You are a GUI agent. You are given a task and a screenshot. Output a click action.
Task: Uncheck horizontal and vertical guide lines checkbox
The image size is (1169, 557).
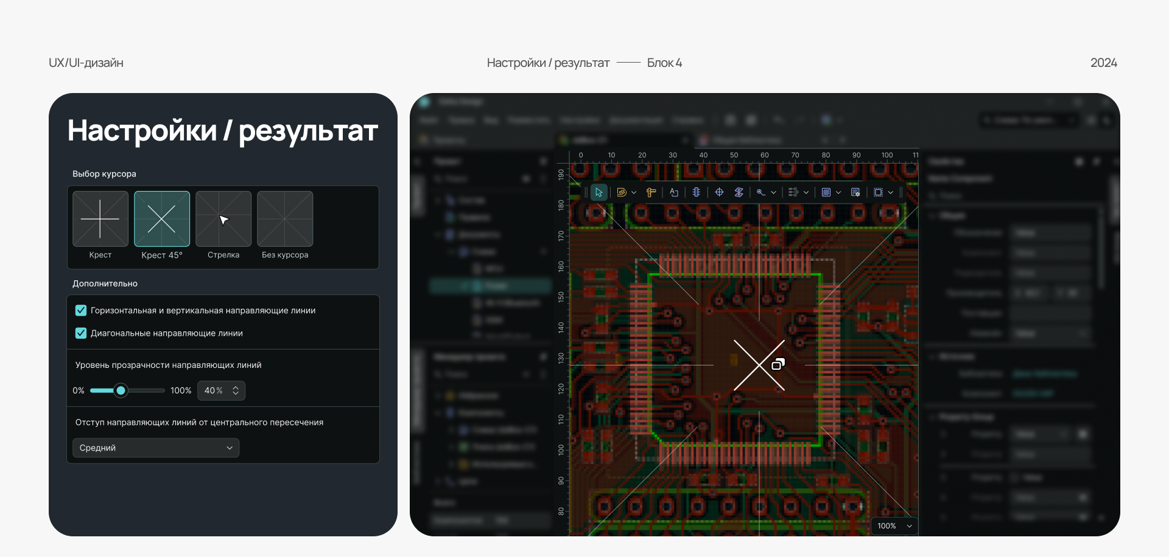(80, 310)
